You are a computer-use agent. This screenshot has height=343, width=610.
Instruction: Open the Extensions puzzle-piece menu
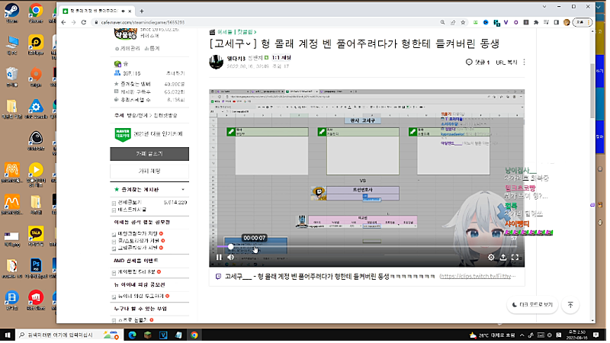536,23
